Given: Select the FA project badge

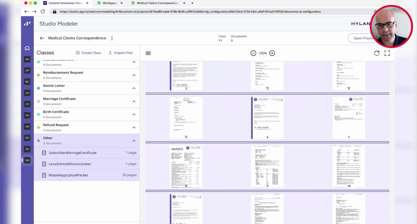Looking at the screenshot, I should point(27,115).
